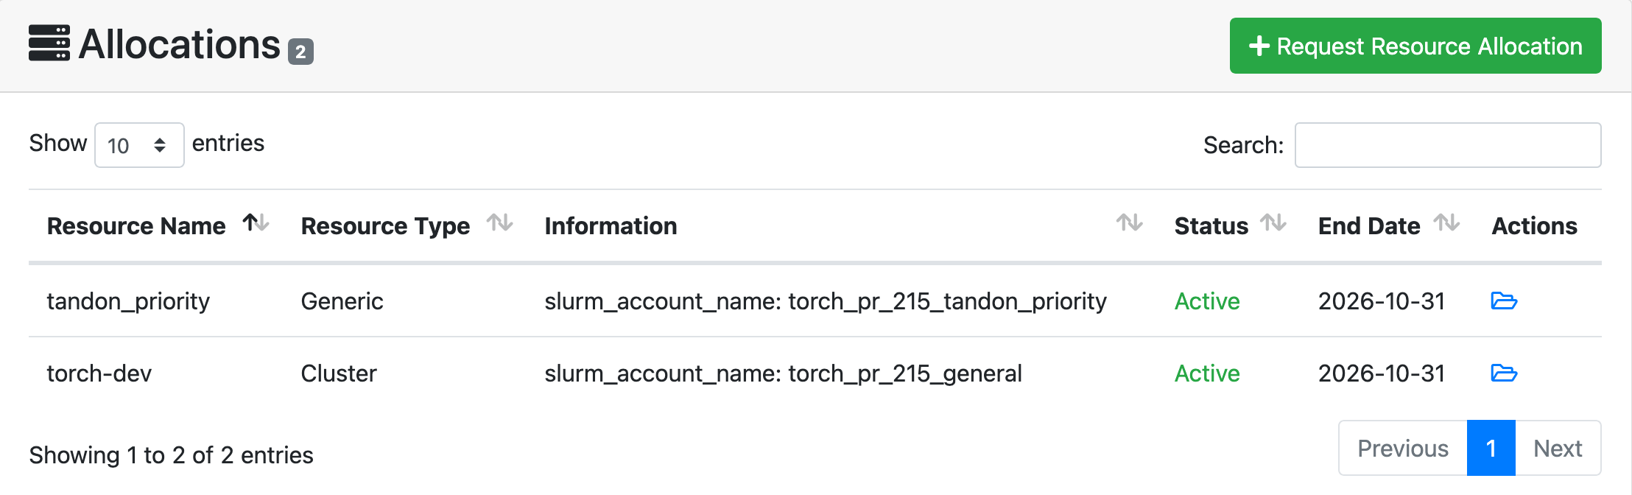1632x495 pixels.
Task: Click the End Date column header
Action: point(1368,226)
